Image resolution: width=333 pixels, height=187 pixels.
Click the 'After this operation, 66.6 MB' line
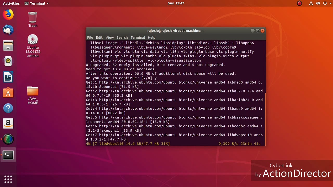click(161, 74)
